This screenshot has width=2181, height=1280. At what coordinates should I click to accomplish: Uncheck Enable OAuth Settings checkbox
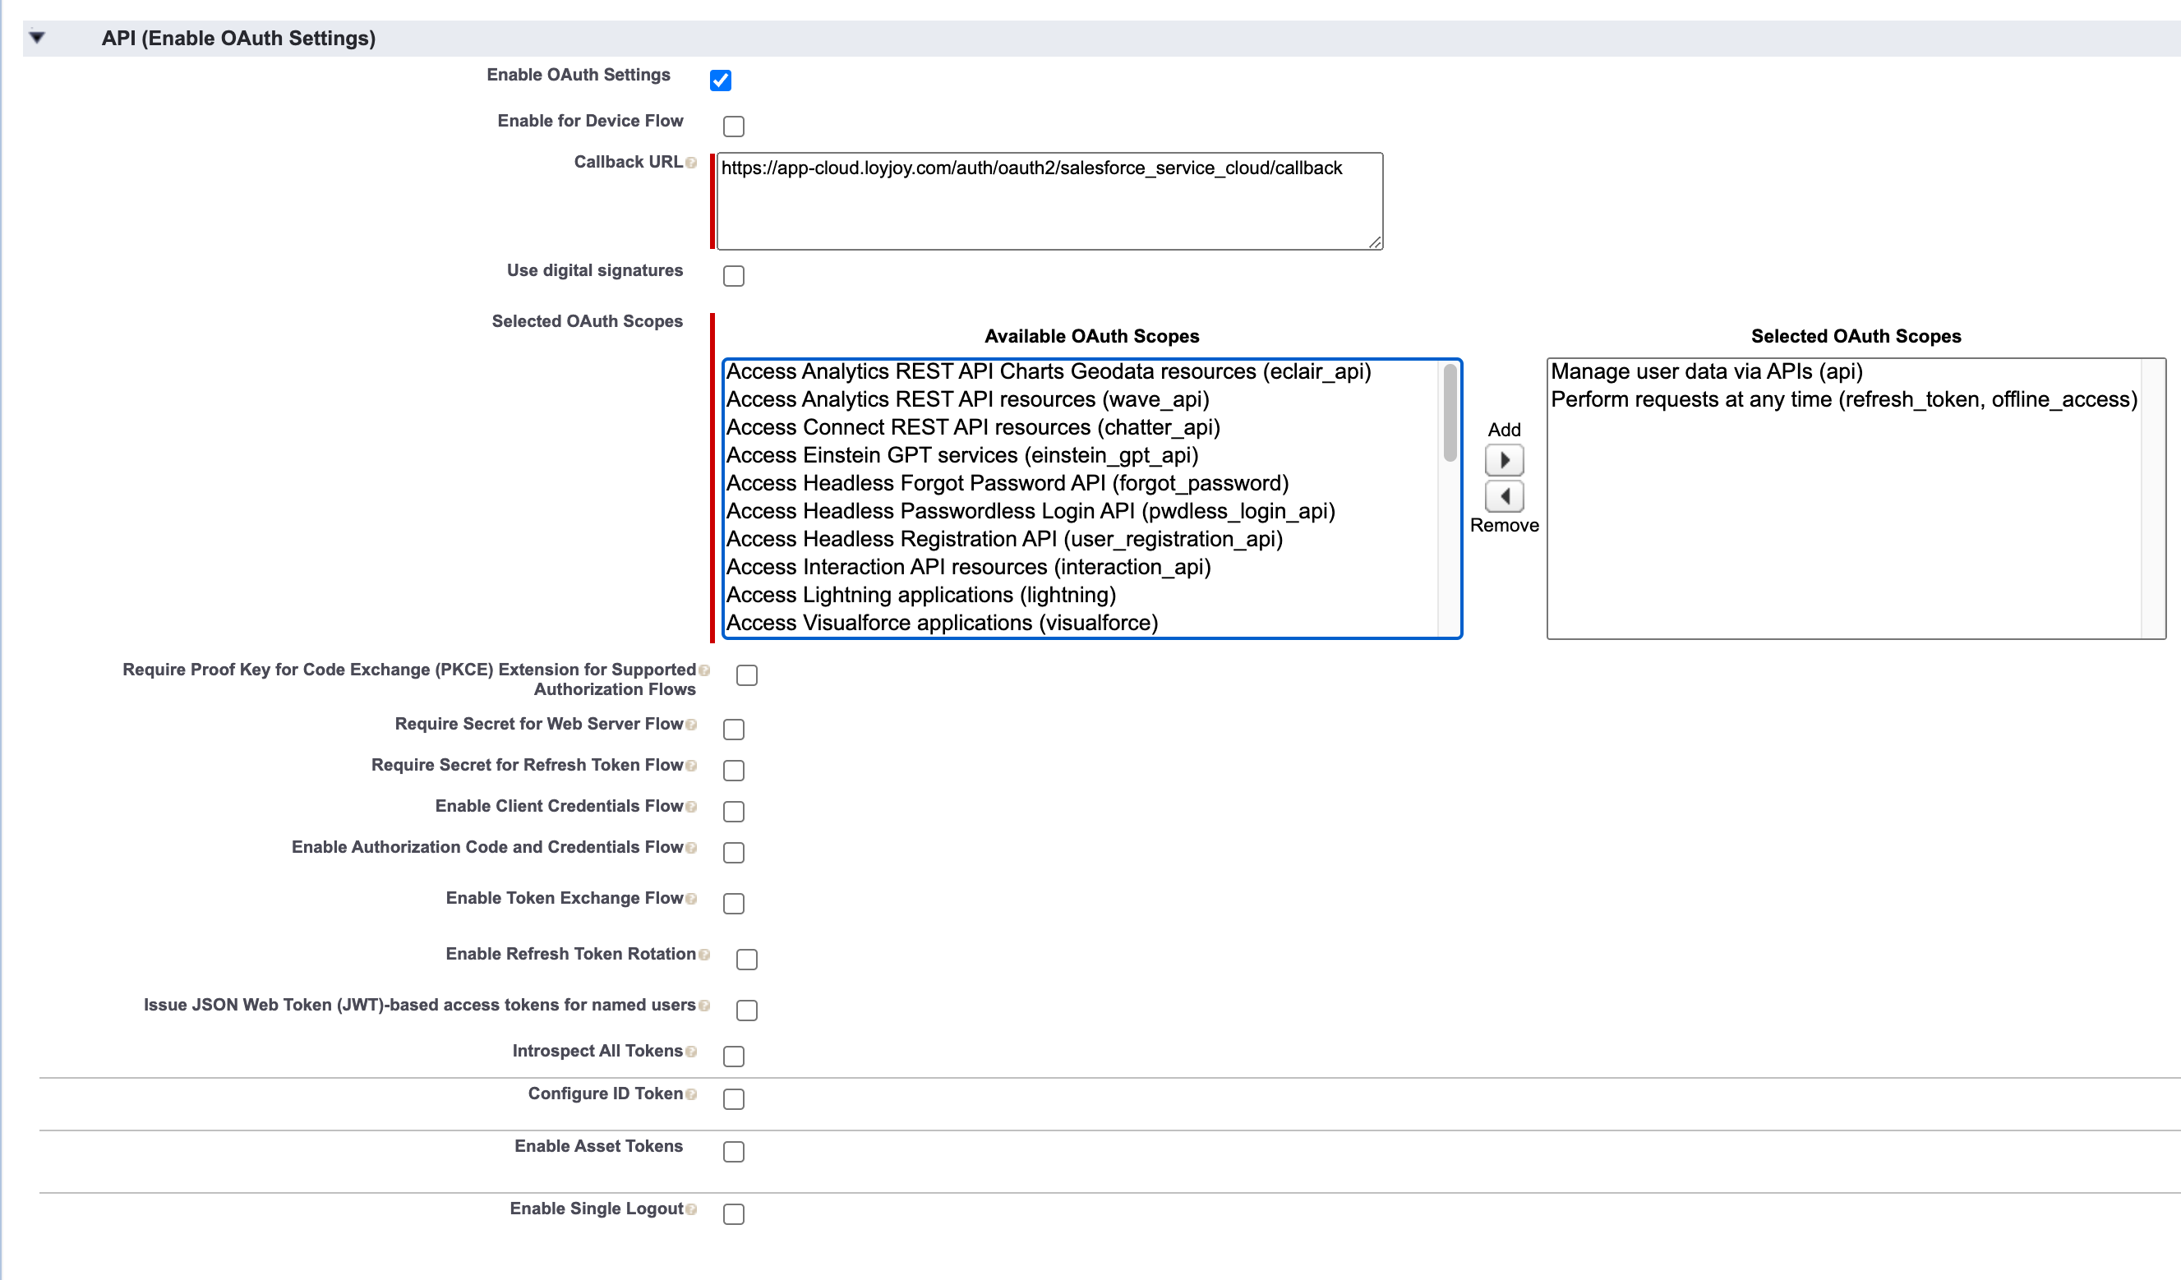[x=720, y=81]
